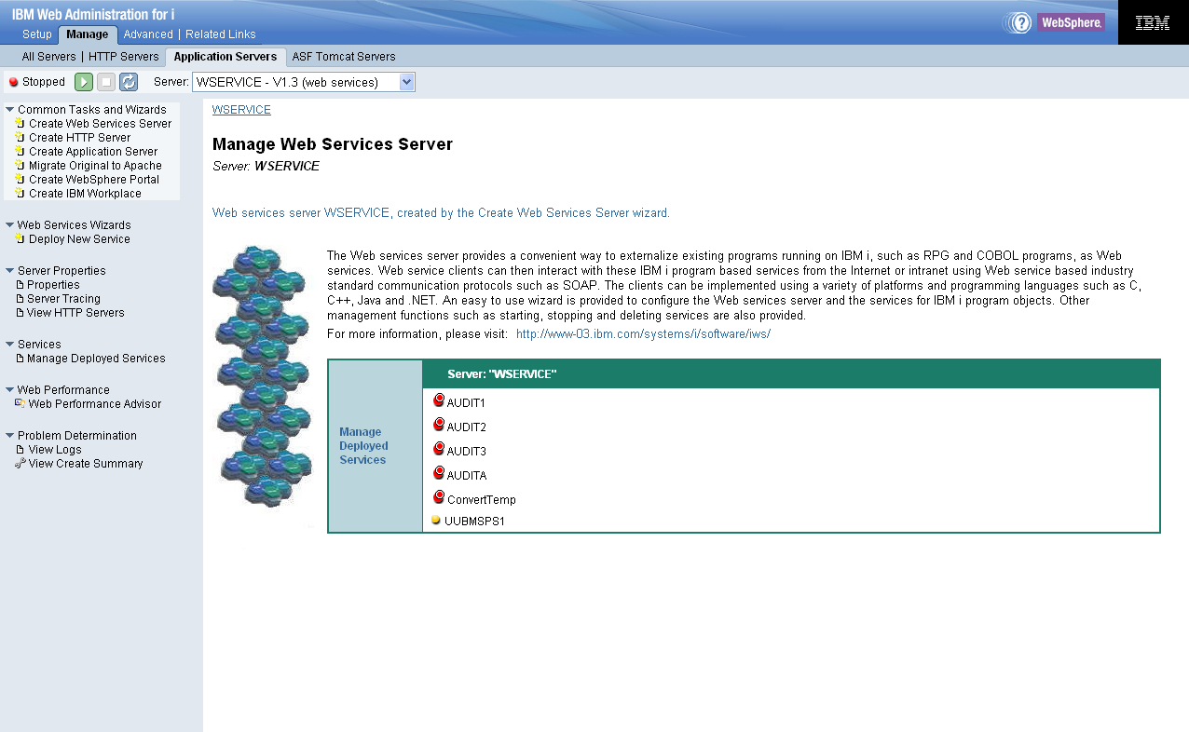Click the Web services server artwork image
1189x732 pixels.
264,377
